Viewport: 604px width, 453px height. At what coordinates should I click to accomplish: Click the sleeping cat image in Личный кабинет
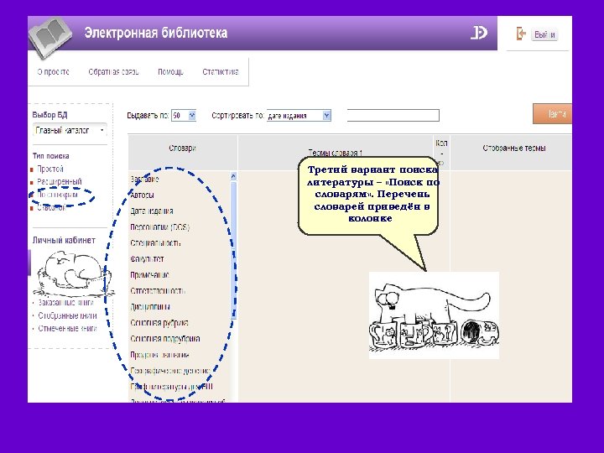point(73,273)
